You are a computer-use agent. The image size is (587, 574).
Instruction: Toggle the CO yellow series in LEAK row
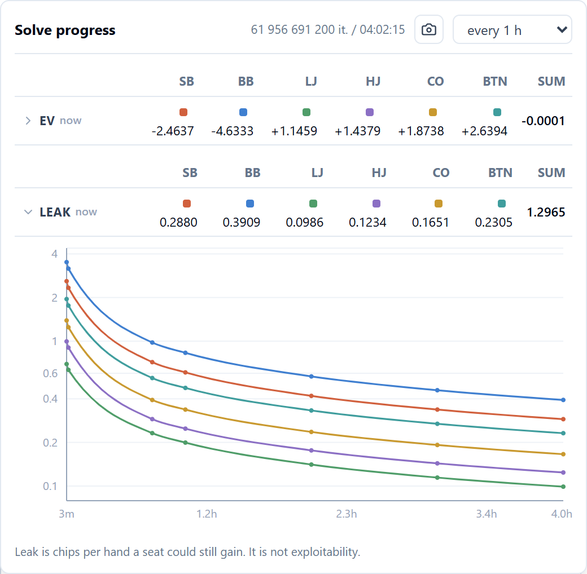click(439, 204)
